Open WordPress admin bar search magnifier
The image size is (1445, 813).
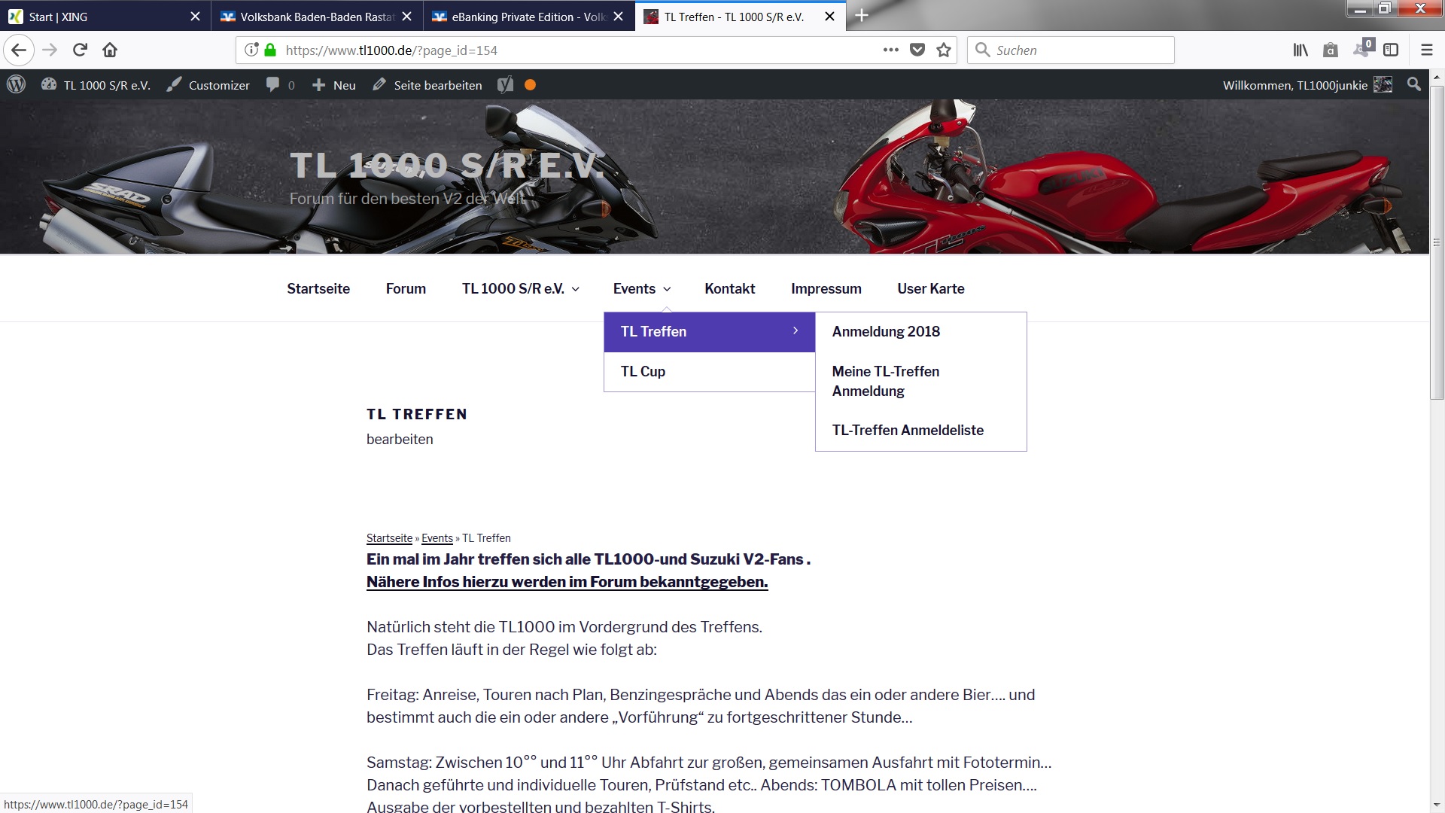click(1414, 85)
